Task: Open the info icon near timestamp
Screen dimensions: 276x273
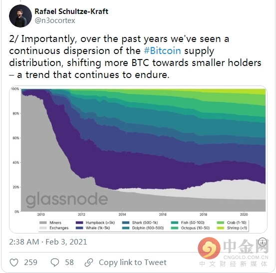Action: tap(263, 242)
